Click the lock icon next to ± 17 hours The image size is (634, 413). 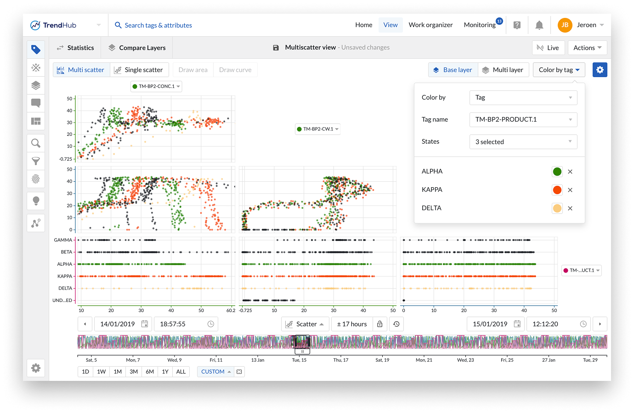[x=379, y=324]
